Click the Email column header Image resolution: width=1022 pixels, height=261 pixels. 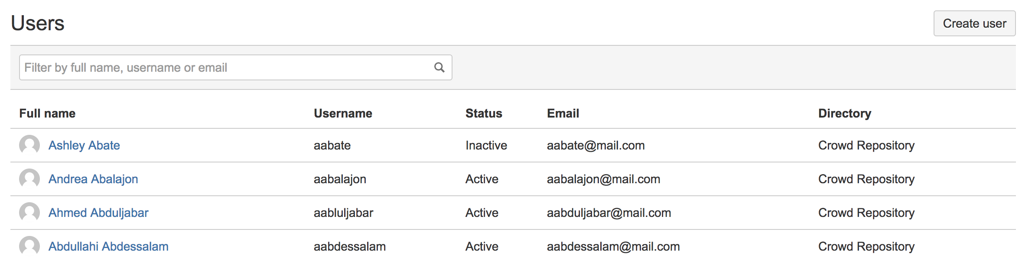coord(563,113)
